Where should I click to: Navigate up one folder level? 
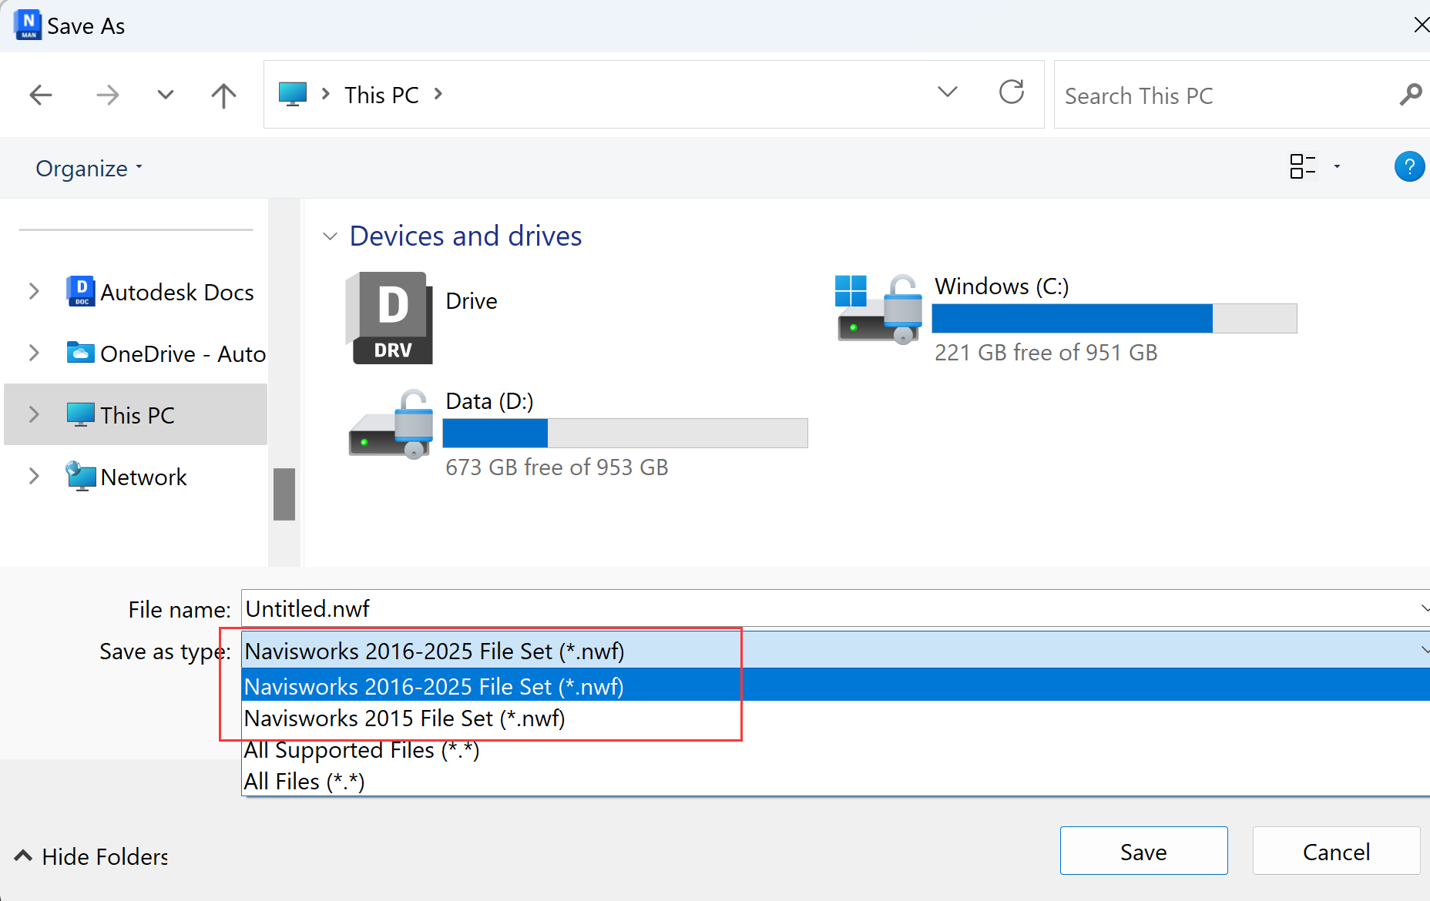point(223,94)
